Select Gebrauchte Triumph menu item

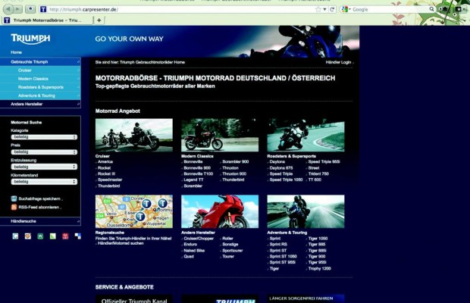point(40,61)
